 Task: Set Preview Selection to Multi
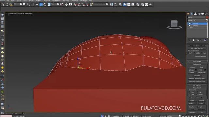tap(202, 53)
